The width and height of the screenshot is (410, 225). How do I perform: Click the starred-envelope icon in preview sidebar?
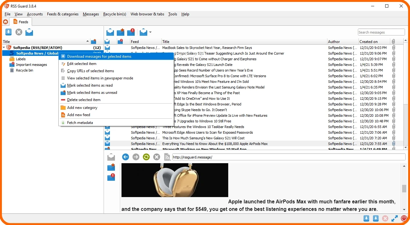click(x=111, y=167)
